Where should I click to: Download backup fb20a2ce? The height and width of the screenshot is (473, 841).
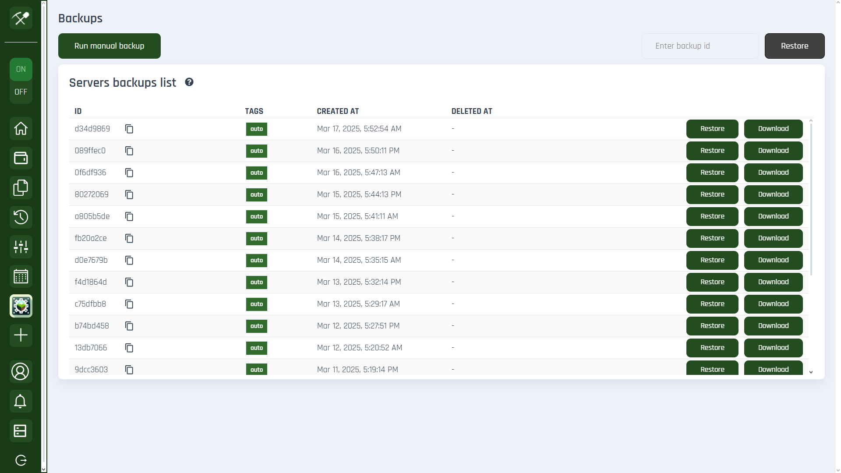(x=773, y=238)
